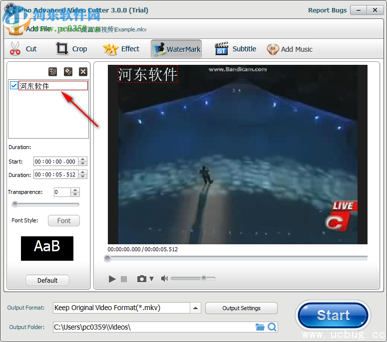Increase the Start time with up arrow
387x342 pixels.
pos(83,159)
